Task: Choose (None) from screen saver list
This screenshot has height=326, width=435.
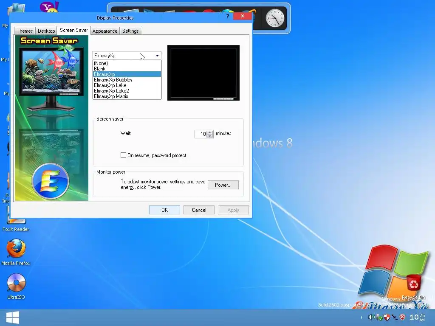Action: [x=127, y=63]
